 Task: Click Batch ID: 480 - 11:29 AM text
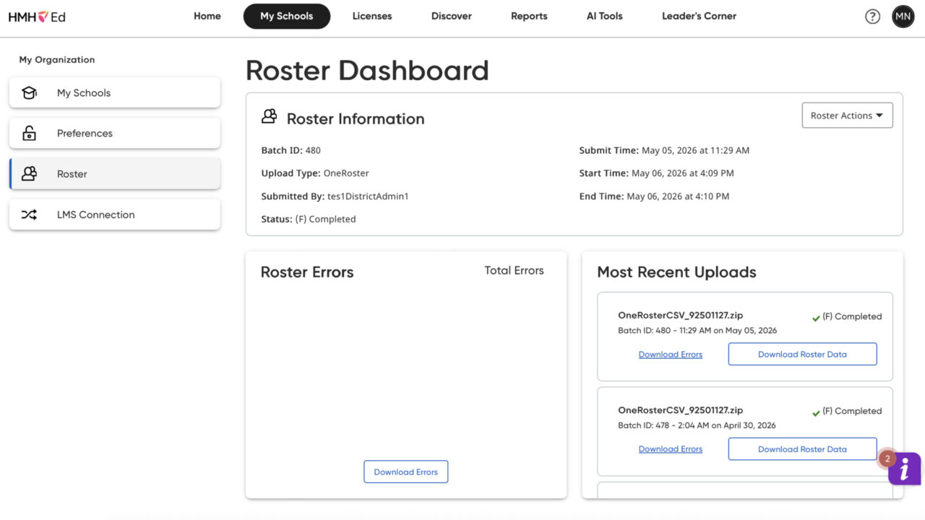697,331
